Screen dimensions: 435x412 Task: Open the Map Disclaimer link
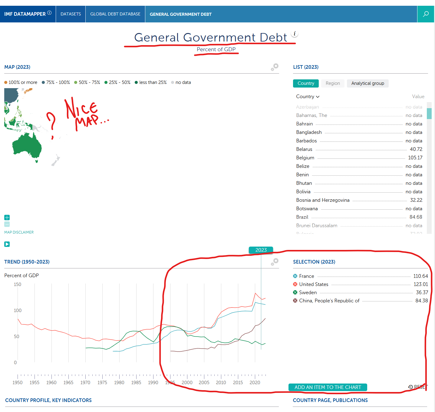19,232
